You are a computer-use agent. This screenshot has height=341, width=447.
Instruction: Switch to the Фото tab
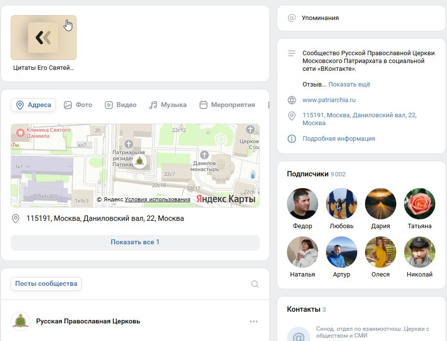tap(78, 105)
